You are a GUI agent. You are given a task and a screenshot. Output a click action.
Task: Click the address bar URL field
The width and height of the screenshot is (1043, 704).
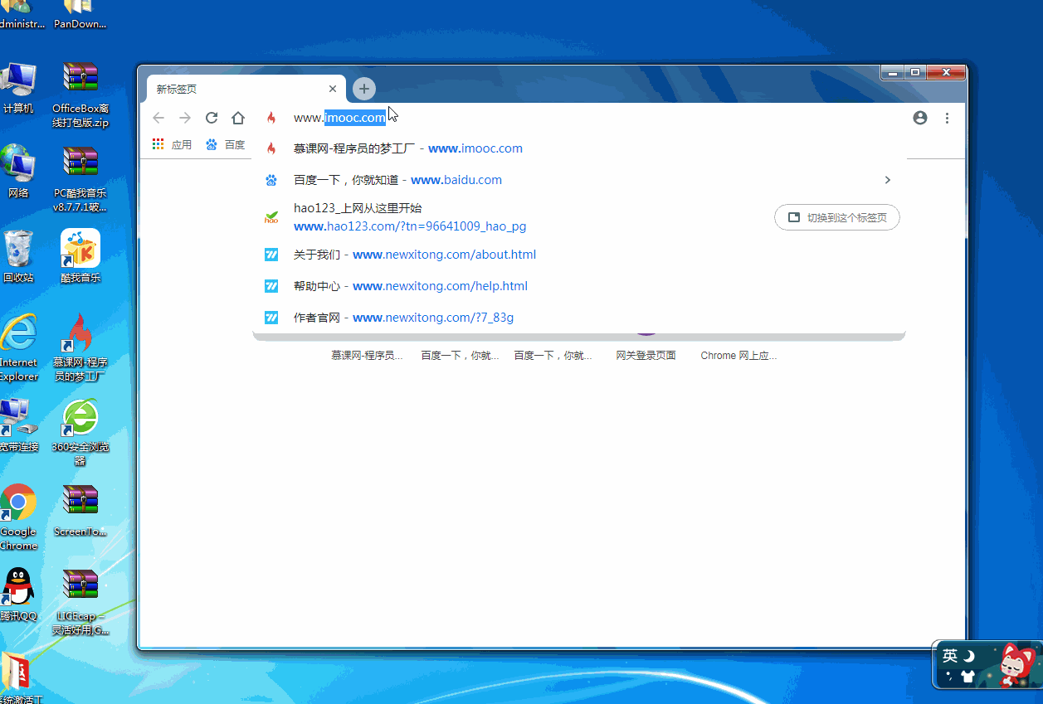coord(579,118)
